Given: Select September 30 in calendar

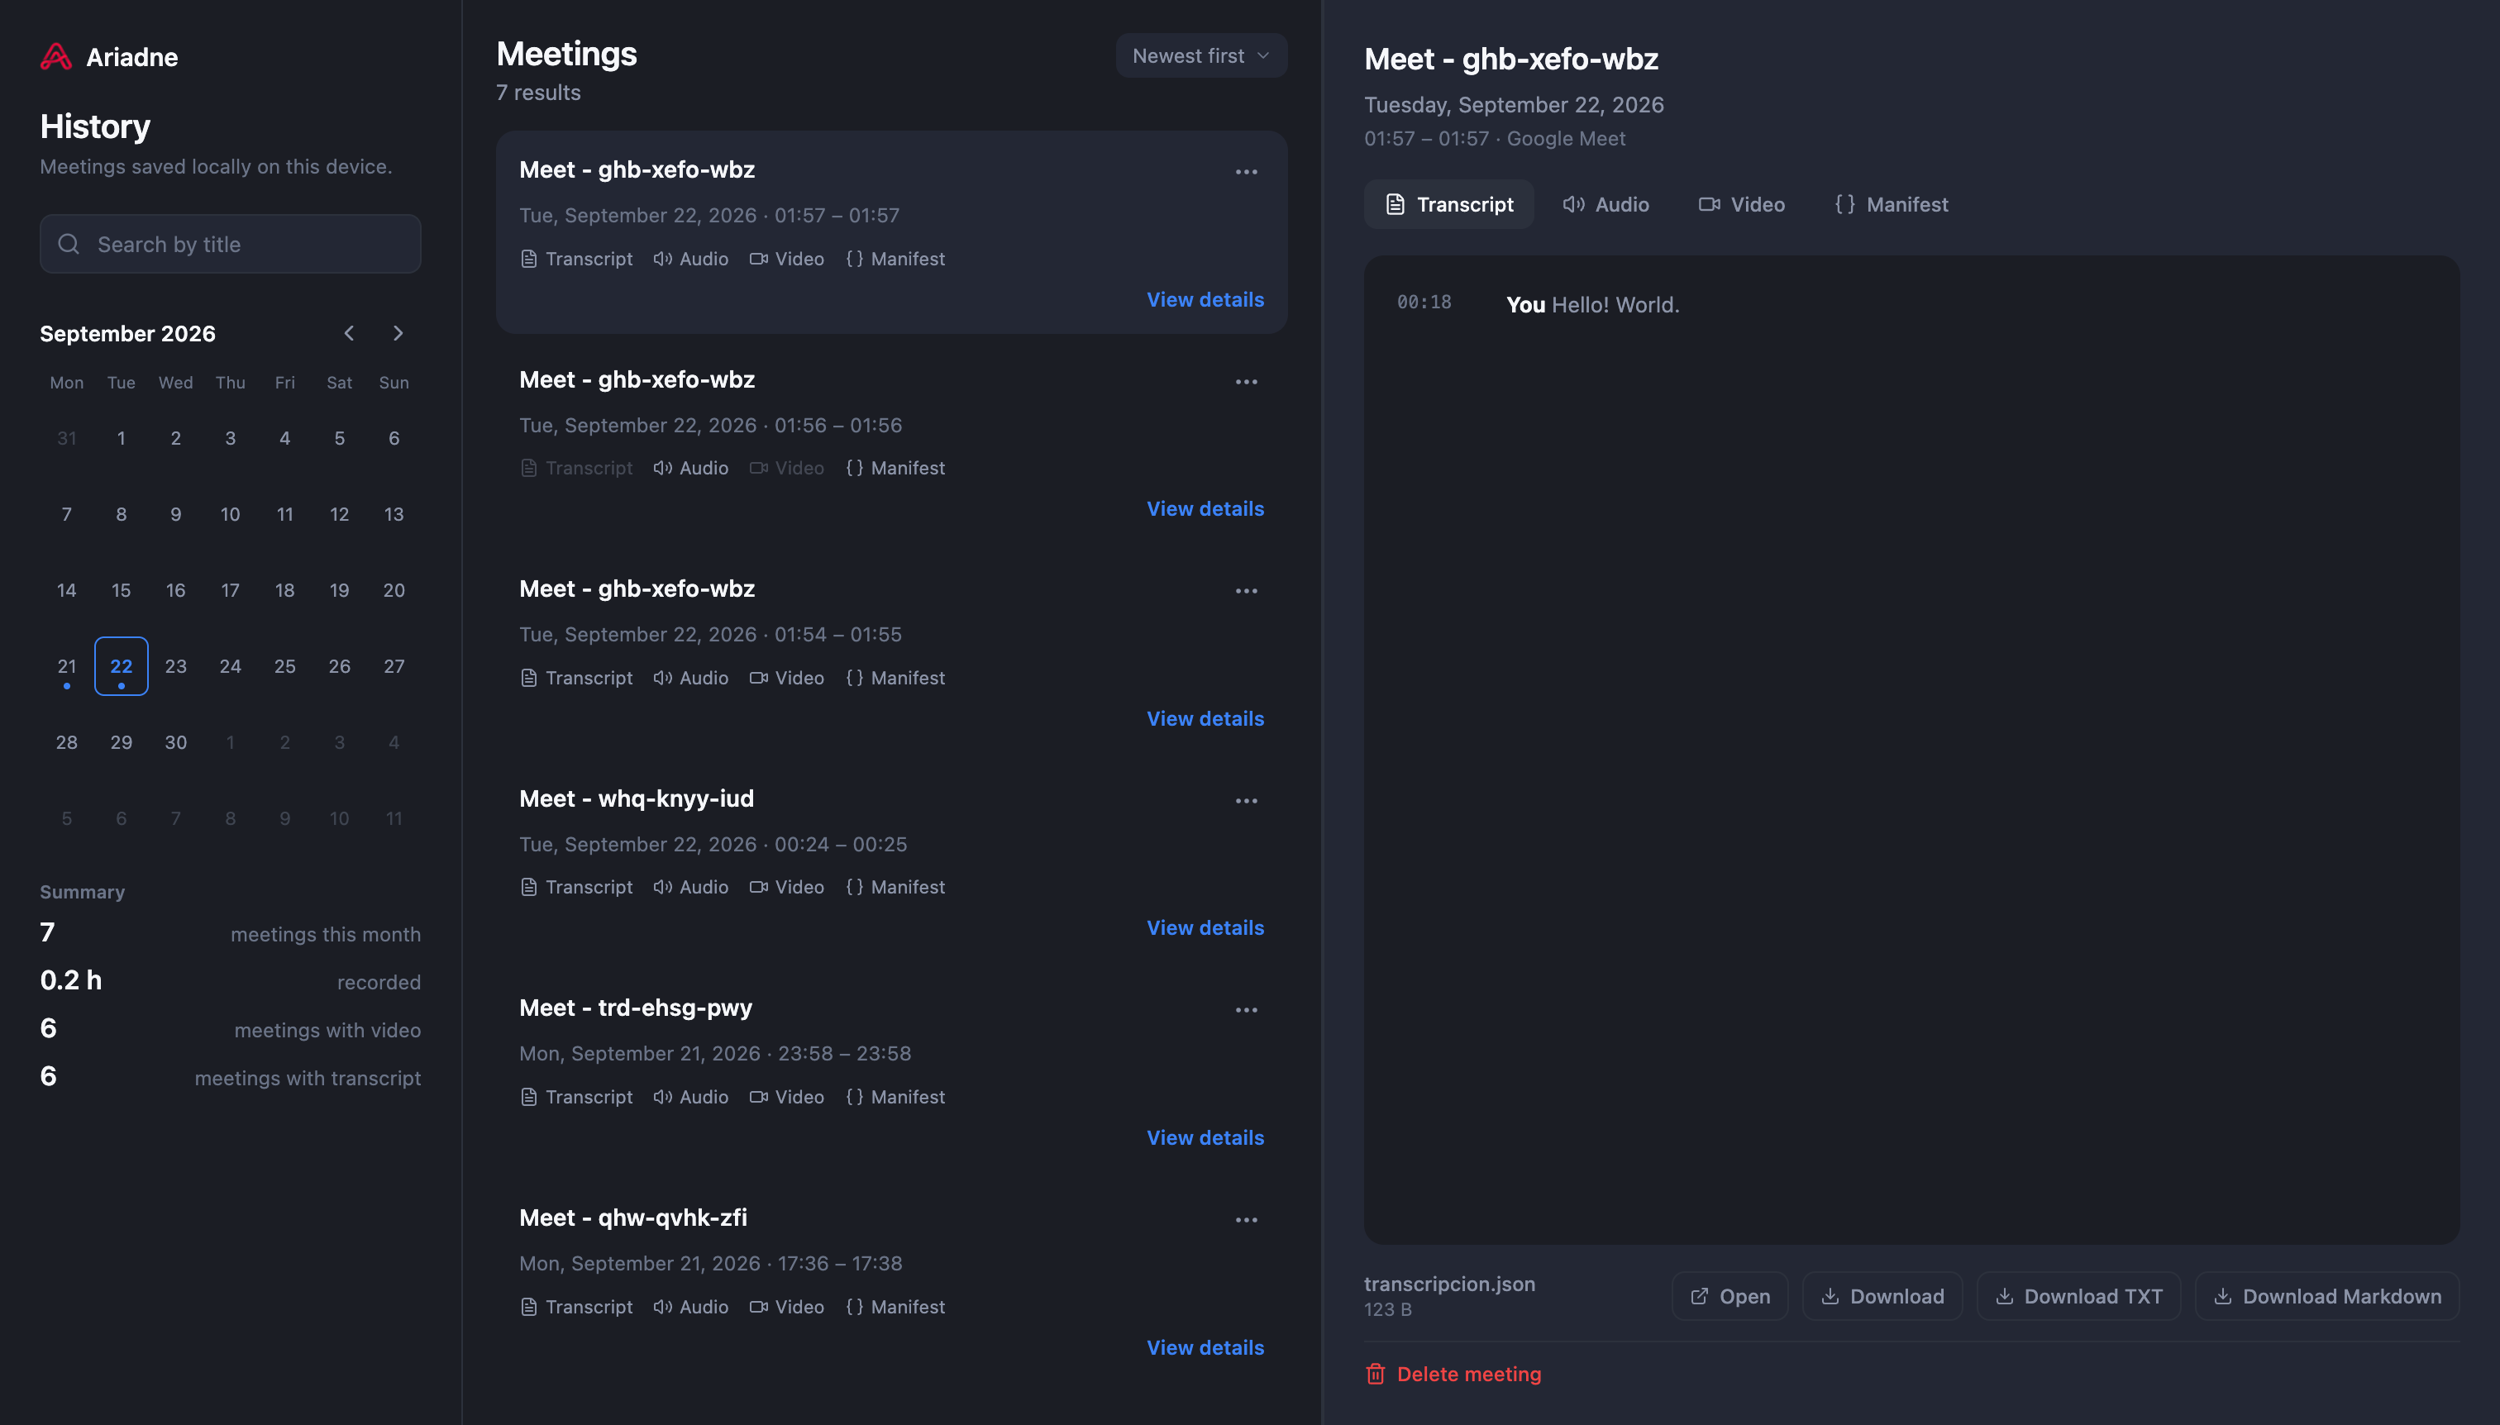Looking at the screenshot, I should click(176, 743).
